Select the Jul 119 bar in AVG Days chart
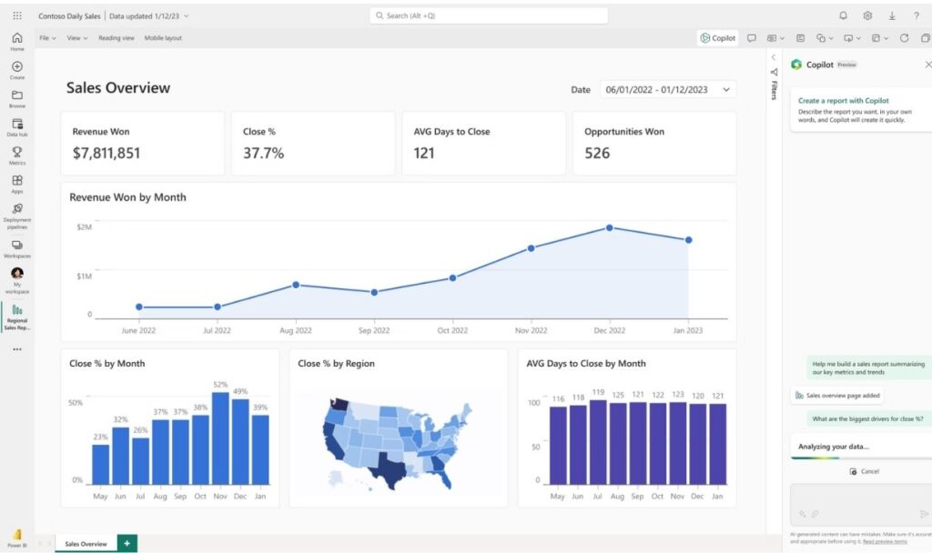The image size is (932, 553). click(x=598, y=443)
